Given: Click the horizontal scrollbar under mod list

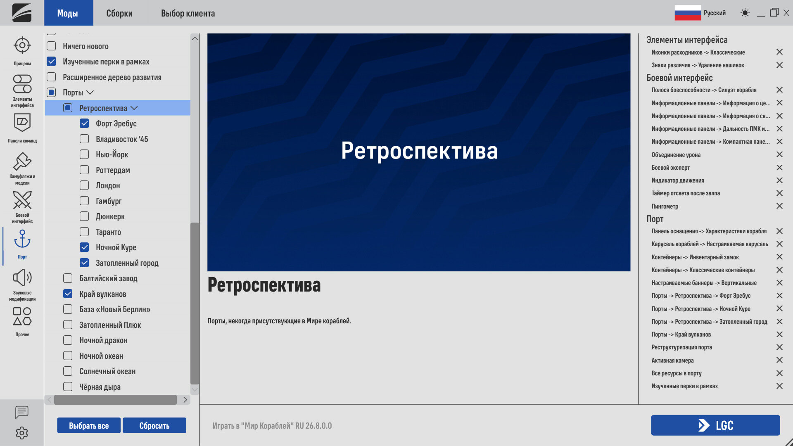Looking at the screenshot, I should pyautogui.click(x=115, y=400).
